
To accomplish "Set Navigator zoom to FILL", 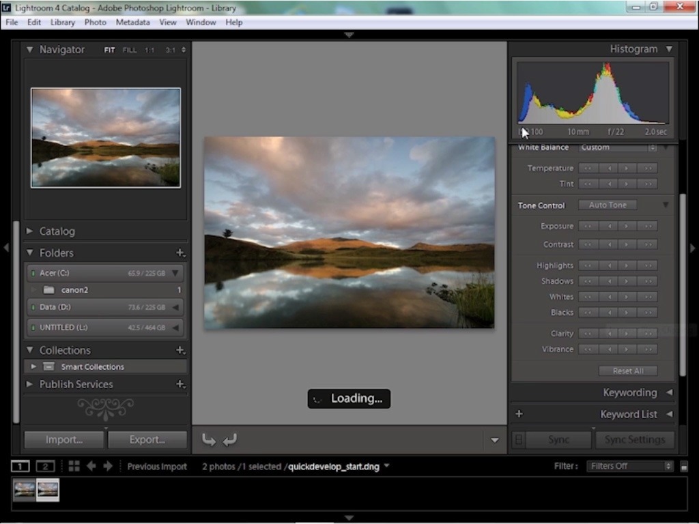I will pyautogui.click(x=130, y=50).
